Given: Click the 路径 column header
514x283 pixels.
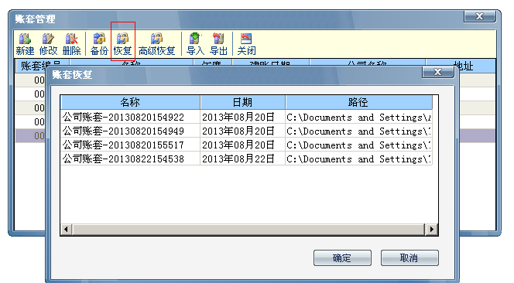Looking at the screenshot, I should click(358, 103).
